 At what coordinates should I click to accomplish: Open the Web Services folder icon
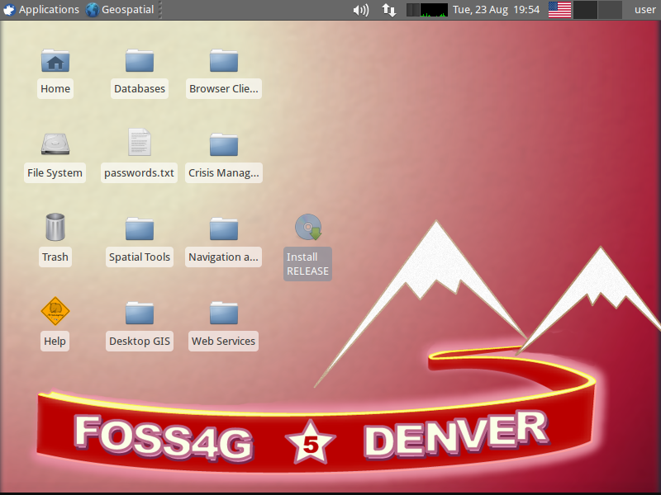click(224, 313)
